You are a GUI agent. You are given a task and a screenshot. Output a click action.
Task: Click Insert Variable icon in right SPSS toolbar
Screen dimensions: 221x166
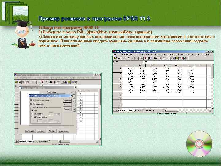[164, 58]
